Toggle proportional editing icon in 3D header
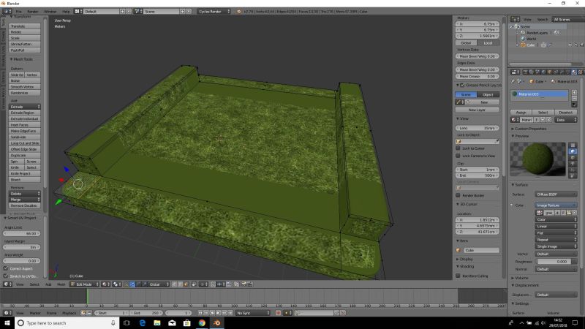Image resolution: width=585 pixels, height=329 pixels. coord(203,284)
